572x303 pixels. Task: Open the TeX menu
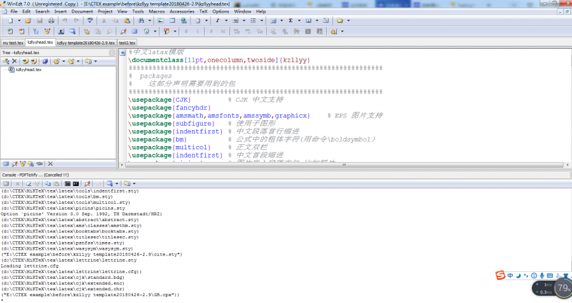(x=203, y=11)
